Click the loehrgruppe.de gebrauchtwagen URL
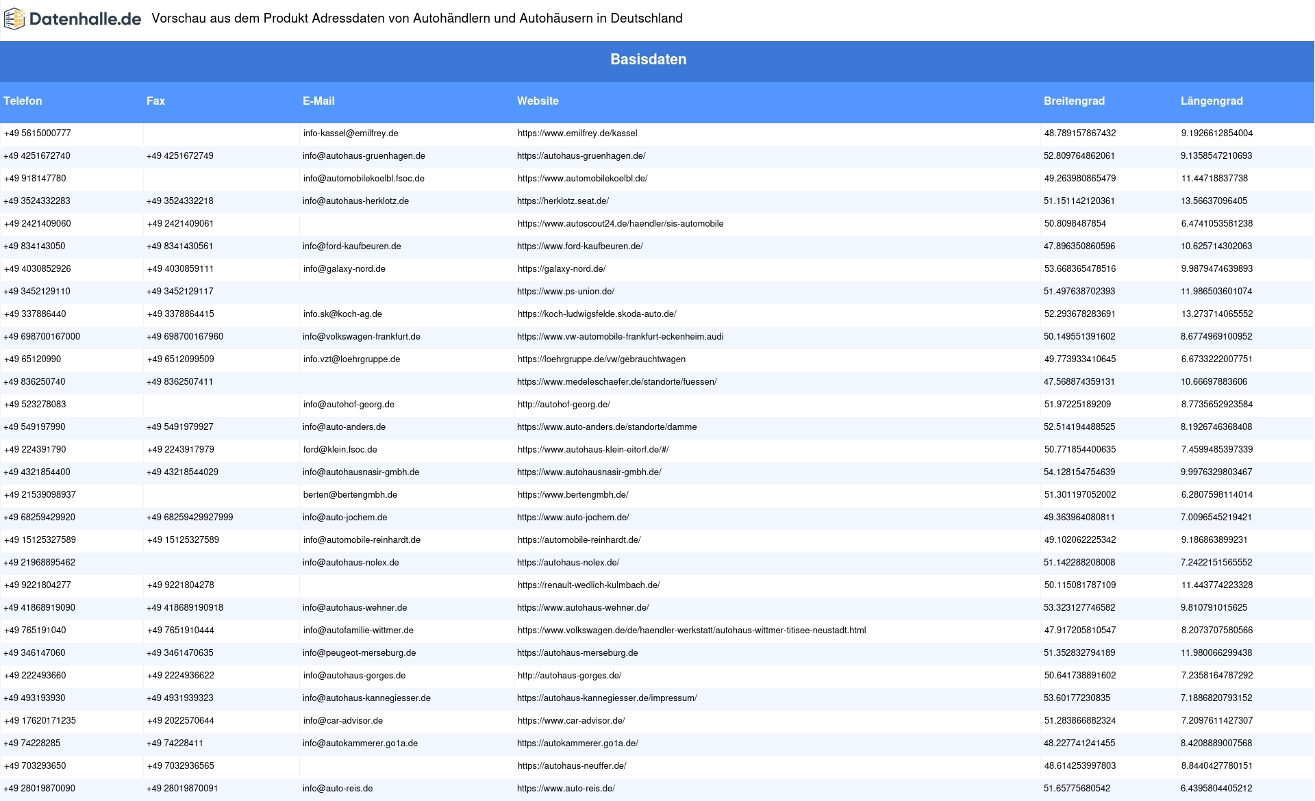Image resolution: width=1315 pixels, height=801 pixels. point(601,359)
